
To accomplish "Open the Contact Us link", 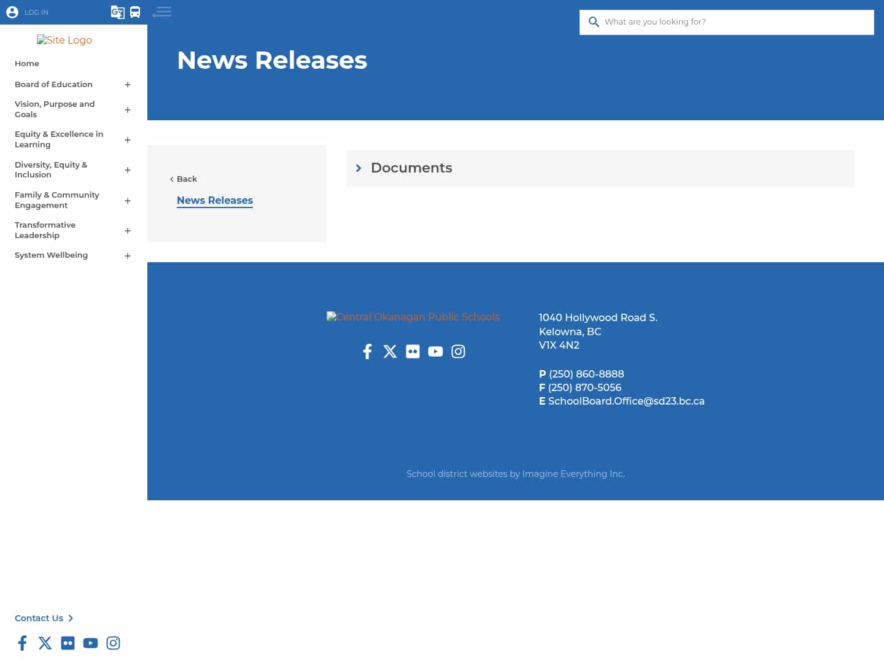I will click(39, 618).
